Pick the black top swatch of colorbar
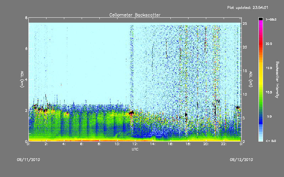This screenshot has height=177, width=284. (261, 19)
